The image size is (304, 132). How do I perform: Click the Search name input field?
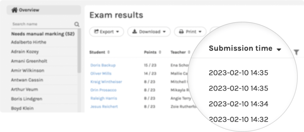point(43,24)
